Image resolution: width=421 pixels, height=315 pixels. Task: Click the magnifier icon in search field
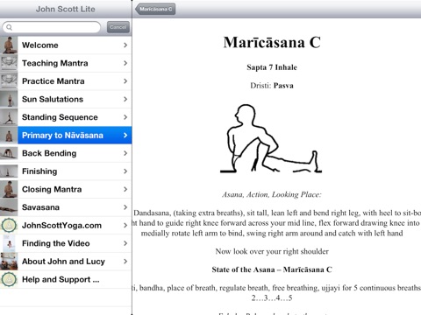(9, 27)
